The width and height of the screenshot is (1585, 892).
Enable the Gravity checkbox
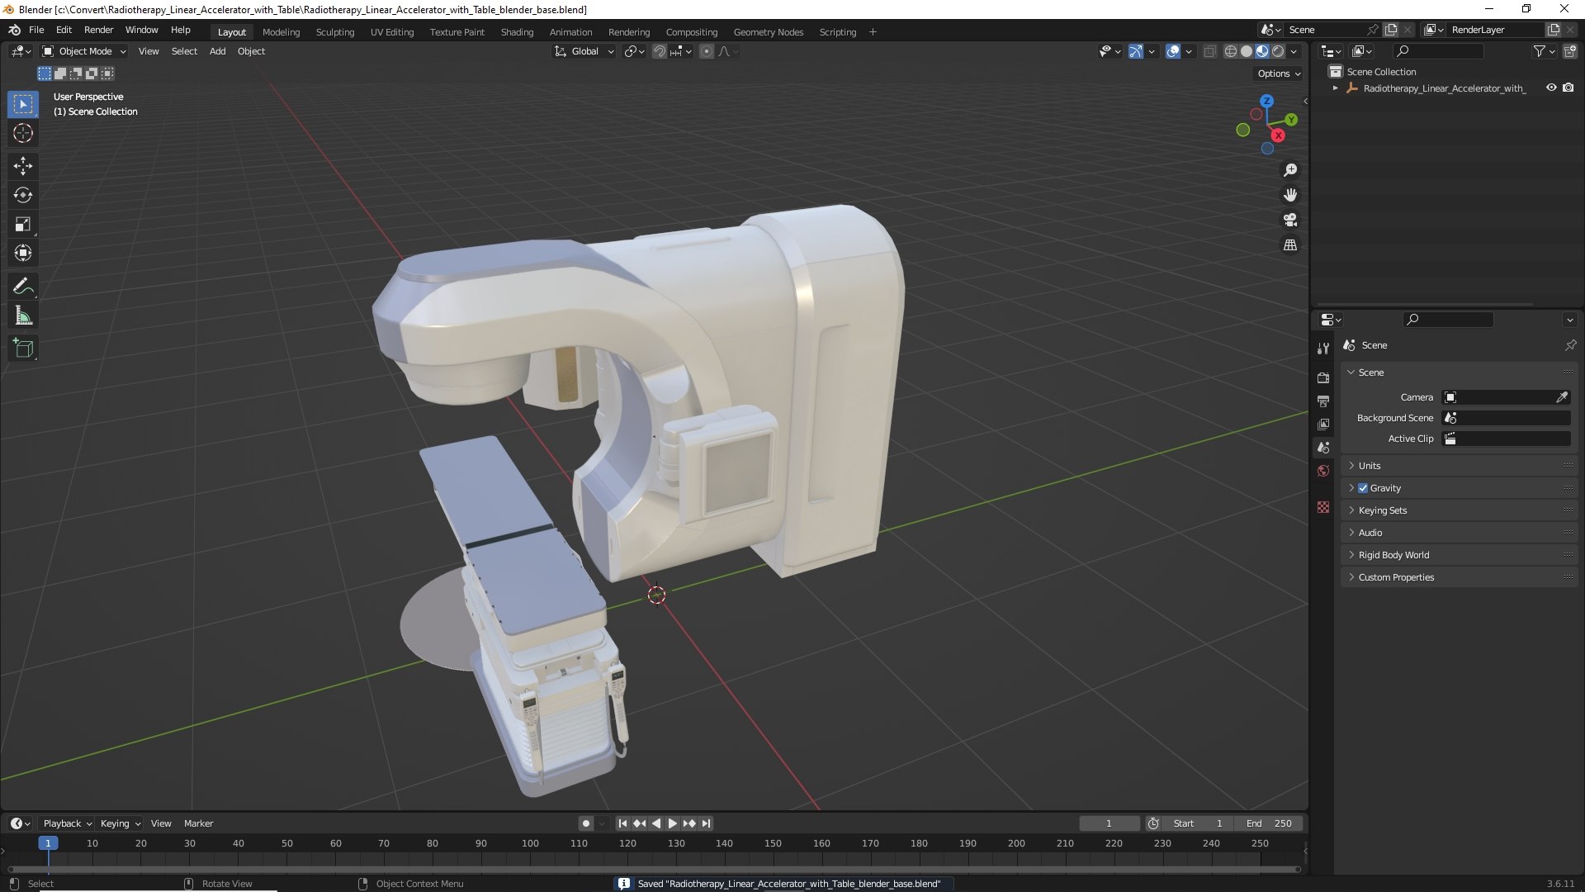1363,488
